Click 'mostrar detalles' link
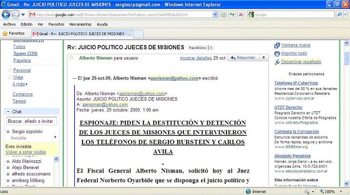Viewport: 350px width, 195px height. pyautogui.click(x=196, y=58)
